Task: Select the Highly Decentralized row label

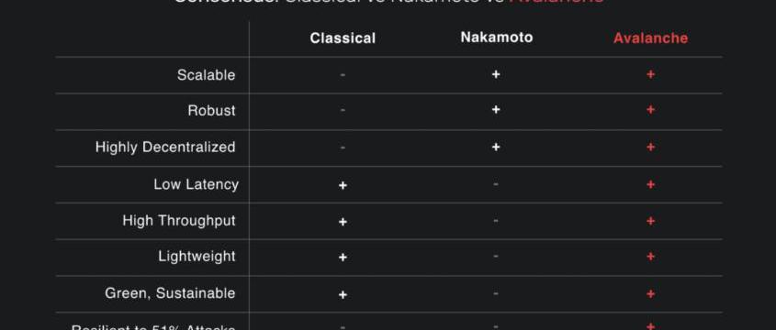Action: click(165, 148)
